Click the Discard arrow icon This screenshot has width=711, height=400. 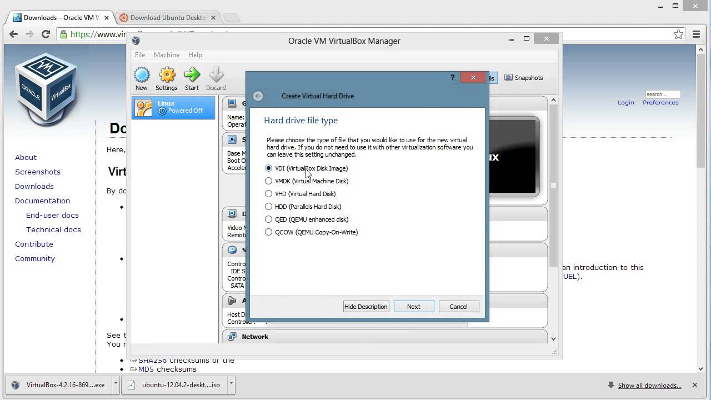(216, 75)
